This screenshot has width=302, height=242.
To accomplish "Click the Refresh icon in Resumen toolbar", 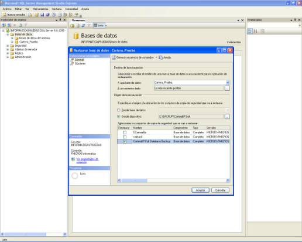I will point(78,26).
